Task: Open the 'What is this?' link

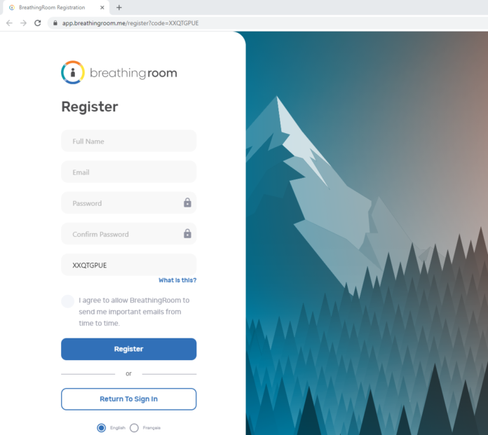Action: [x=177, y=280]
